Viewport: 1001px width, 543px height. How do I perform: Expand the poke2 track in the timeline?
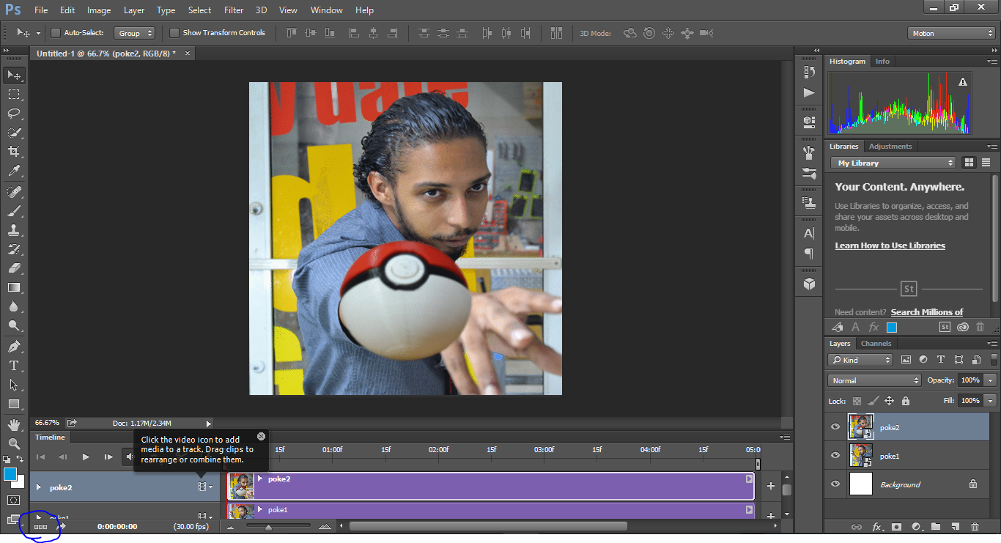pos(39,487)
